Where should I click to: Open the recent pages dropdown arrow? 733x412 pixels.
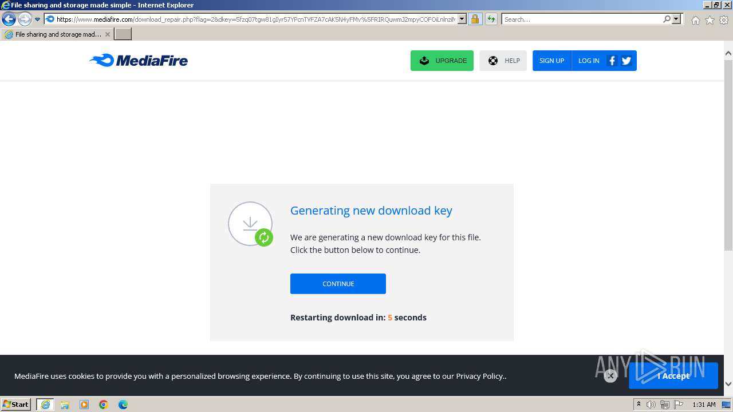click(37, 19)
